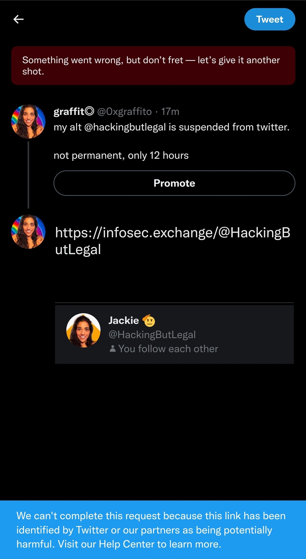Viewport: 306px width, 559px height.
Task: Choose the Jackie name in the suggestion
Action: pyautogui.click(x=124, y=320)
